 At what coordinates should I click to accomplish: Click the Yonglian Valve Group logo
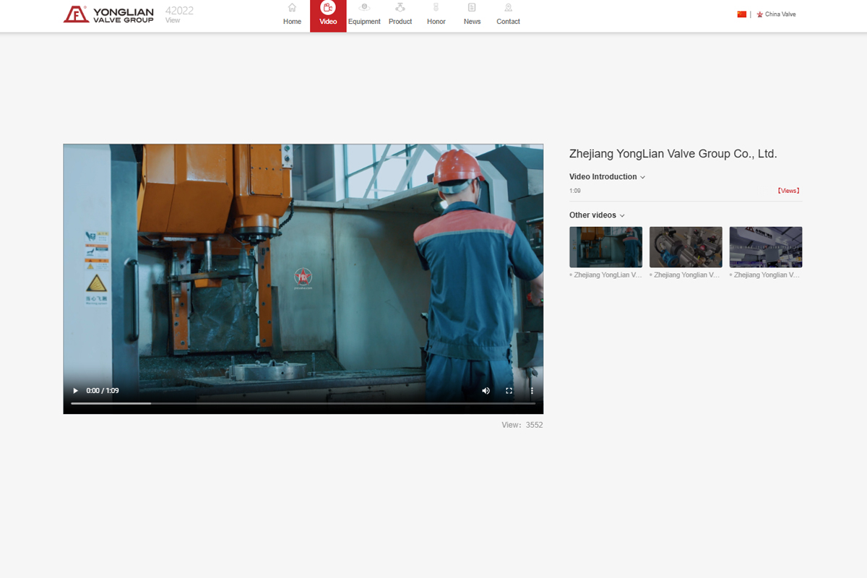pos(108,14)
